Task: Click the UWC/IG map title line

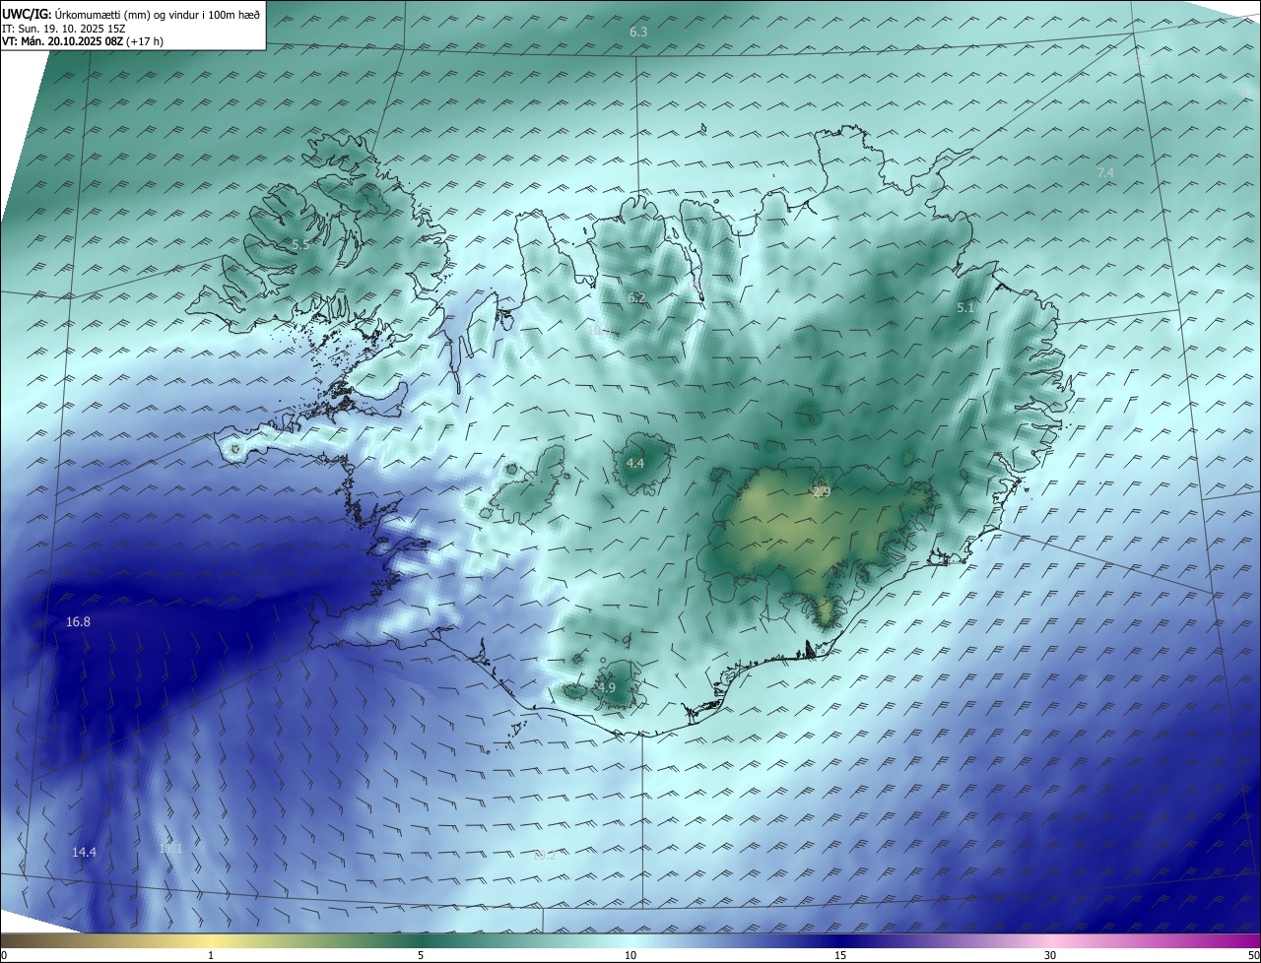Action: (131, 14)
